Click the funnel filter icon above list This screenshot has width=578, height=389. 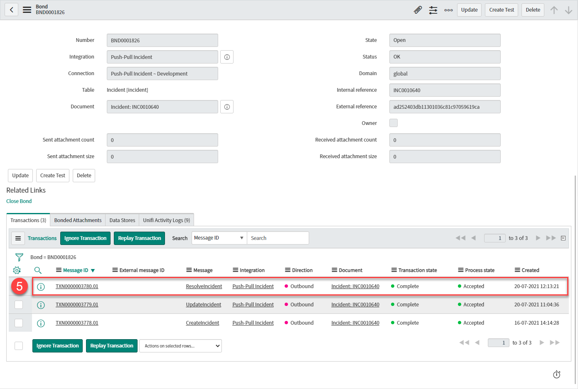[19, 257]
